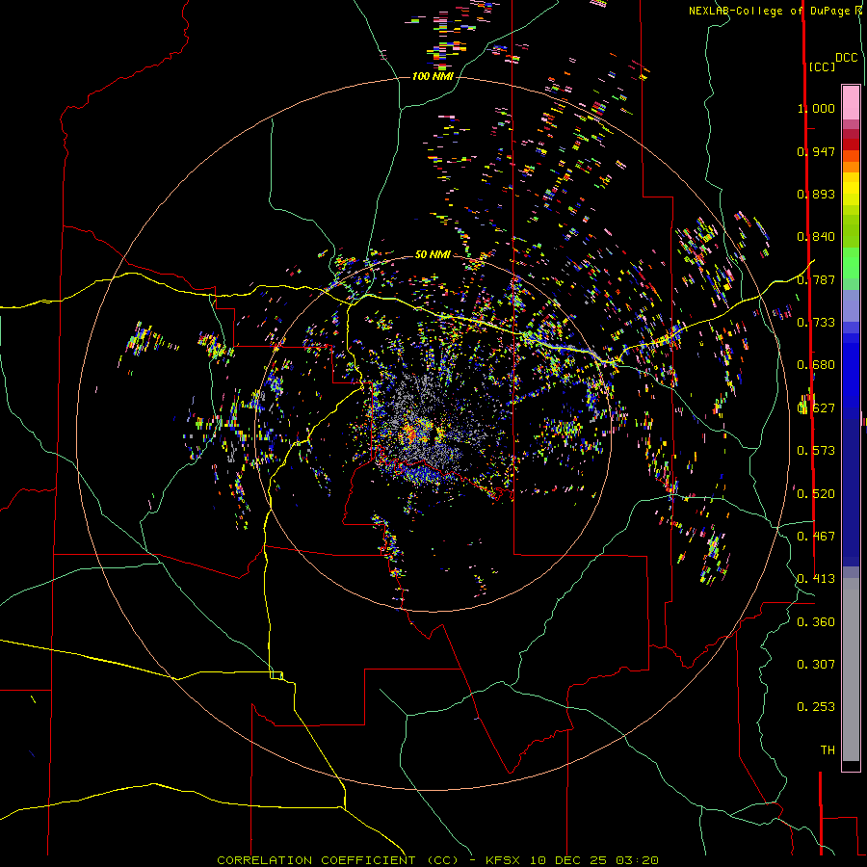Click the TH label on the scale
The width and height of the screenshot is (867, 867).
tap(828, 750)
